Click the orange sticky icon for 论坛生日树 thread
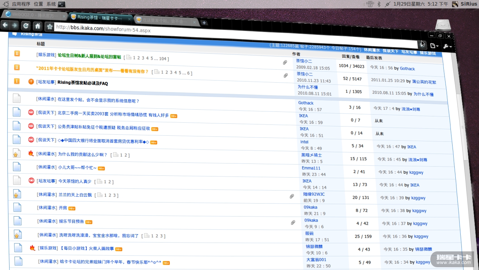The width and height of the screenshot is (479, 270). (x=17, y=53)
